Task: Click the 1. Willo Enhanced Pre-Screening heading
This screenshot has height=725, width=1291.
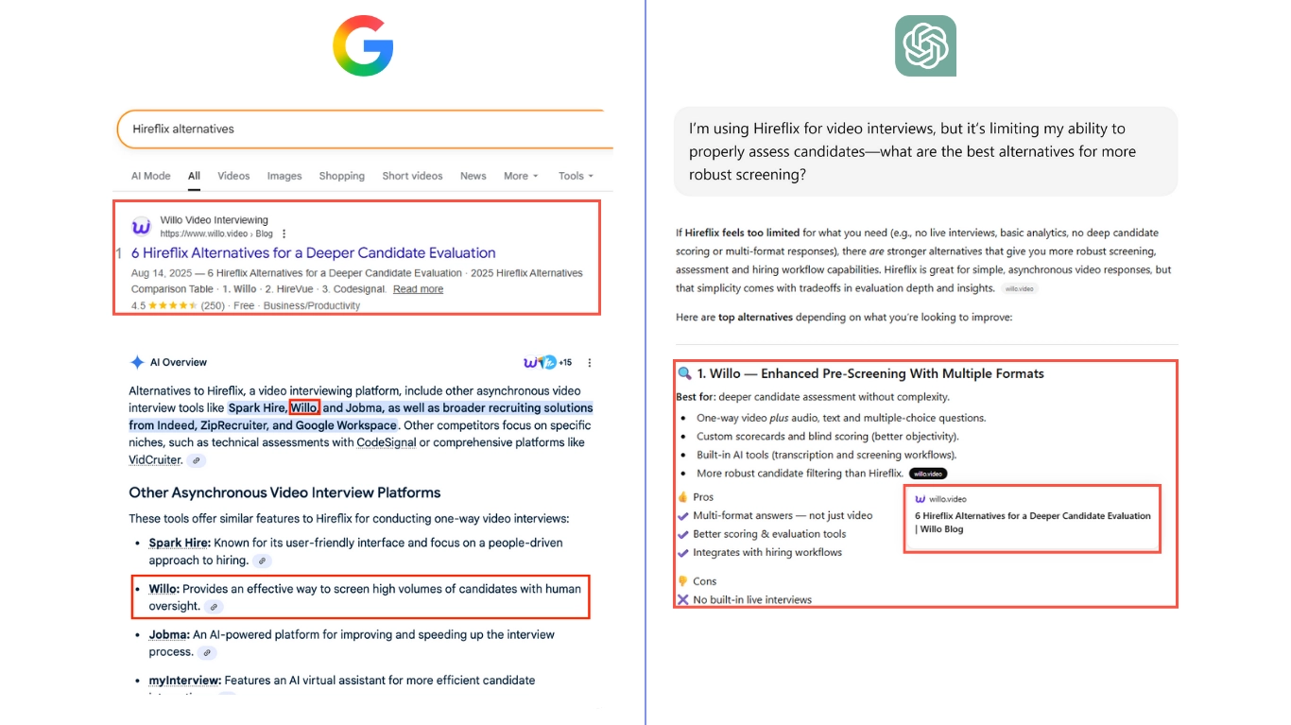Action: [x=870, y=373]
